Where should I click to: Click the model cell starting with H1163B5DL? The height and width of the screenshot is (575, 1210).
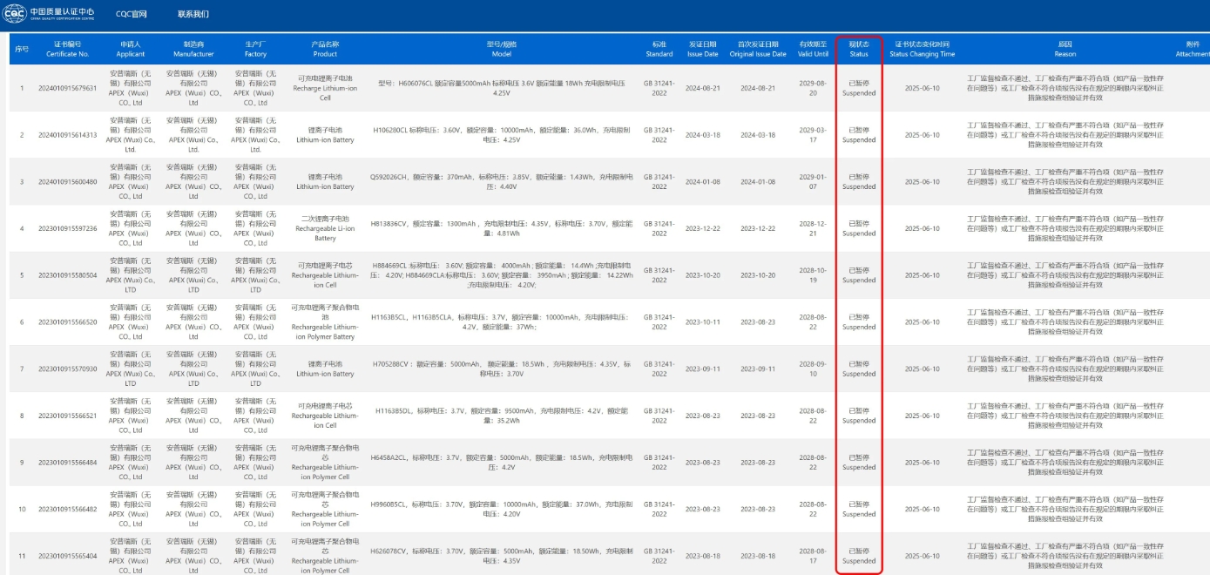click(502, 416)
